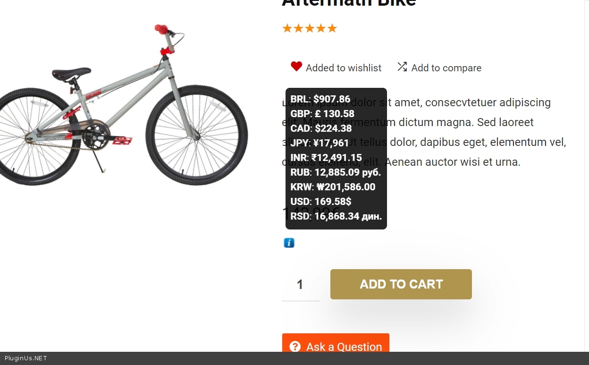Click the question mark icon on Ask a Question

[x=295, y=347]
